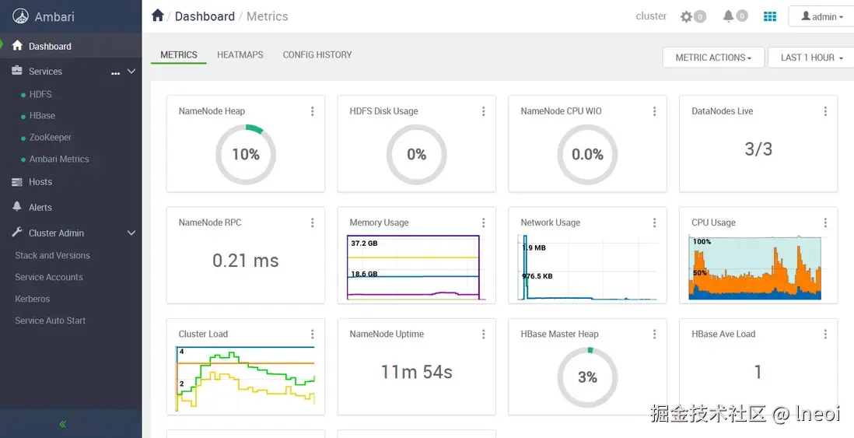Open the Last 1 Hour time range dropdown
This screenshot has width=854, height=438.
click(811, 58)
